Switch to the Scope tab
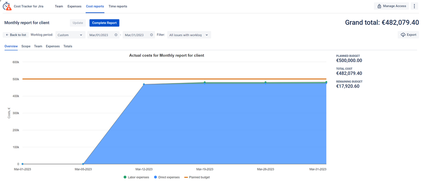The height and width of the screenshot is (184, 422). click(26, 46)
